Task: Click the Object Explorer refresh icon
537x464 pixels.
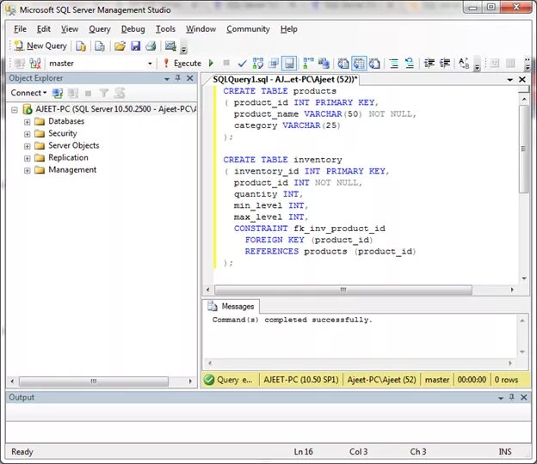Action: click(120, 93)
